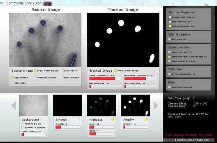The height and width of the screenshot is (143, 217).
Task: Check Save Settings box
Action: 169,87
